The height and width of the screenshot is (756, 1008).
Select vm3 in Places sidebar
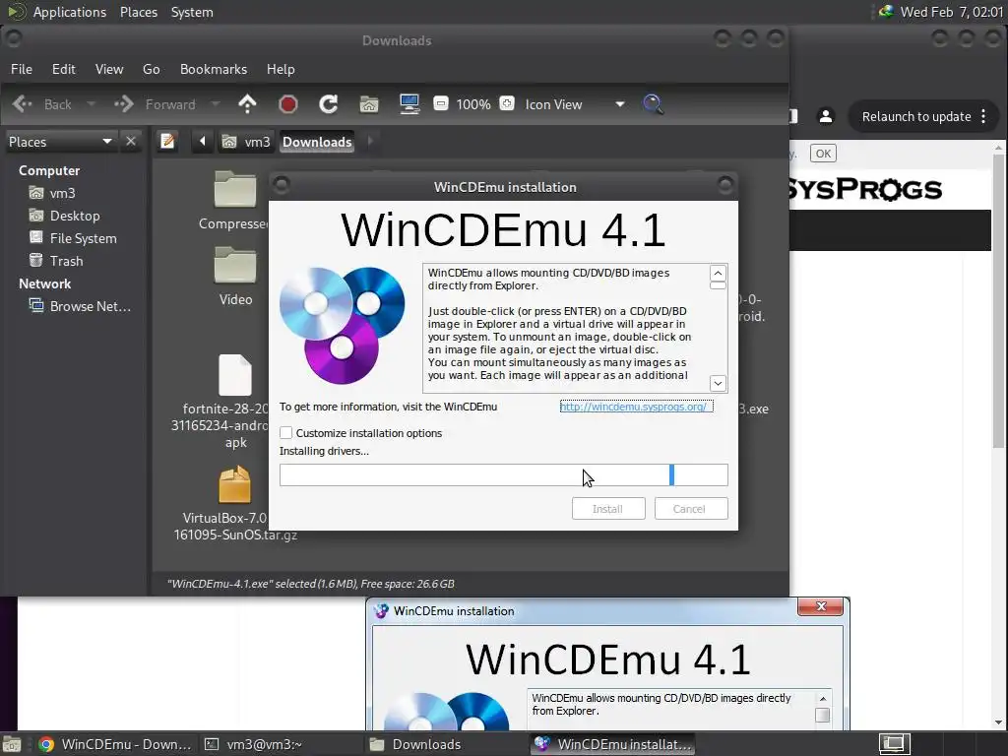[52, 193]
